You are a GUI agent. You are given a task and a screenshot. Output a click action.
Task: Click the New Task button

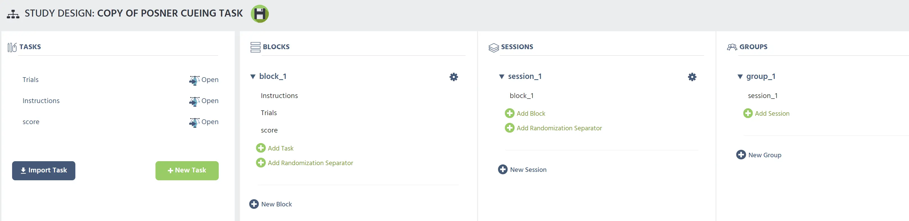187,171
